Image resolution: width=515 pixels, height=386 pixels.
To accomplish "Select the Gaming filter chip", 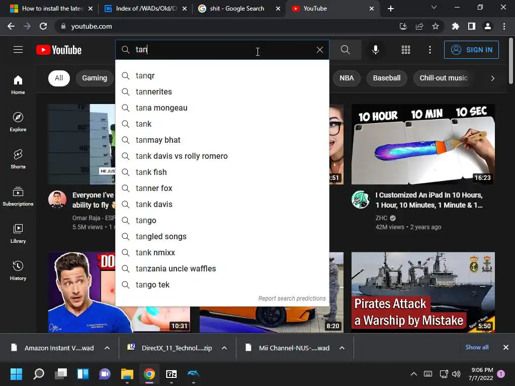I will [95, 78].
